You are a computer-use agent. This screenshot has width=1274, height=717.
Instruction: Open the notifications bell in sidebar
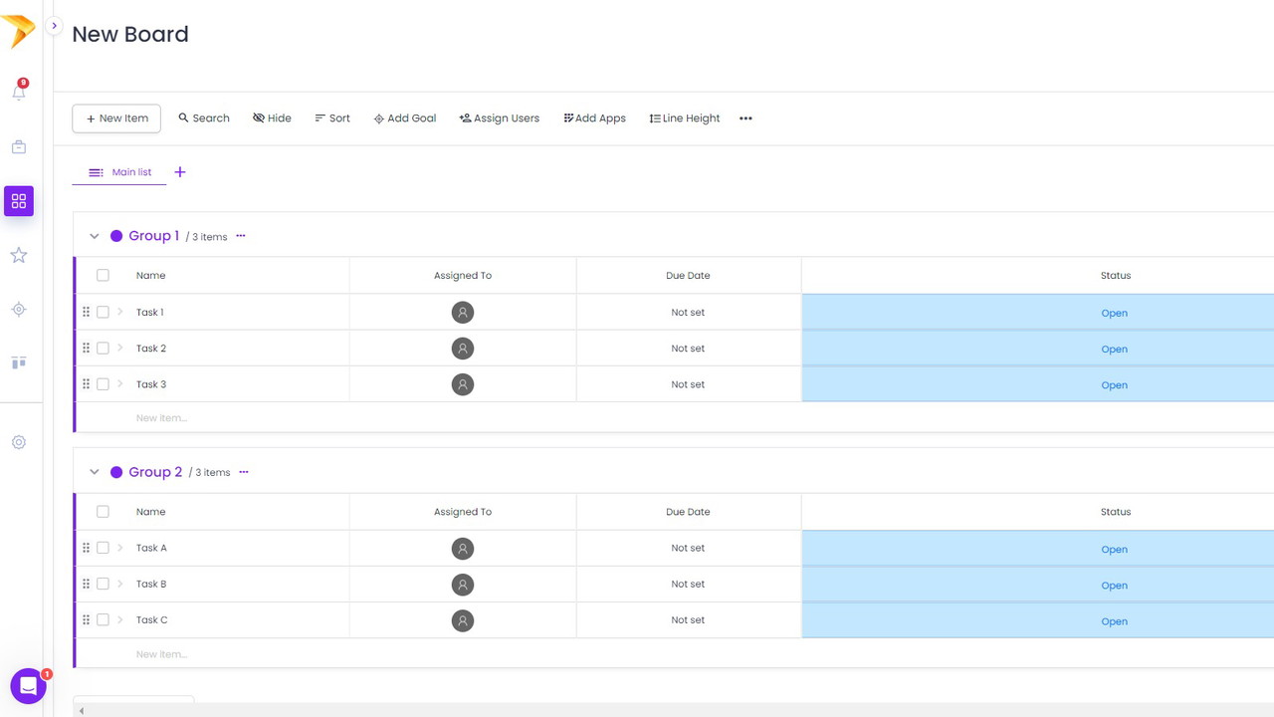tap(19, 92)
